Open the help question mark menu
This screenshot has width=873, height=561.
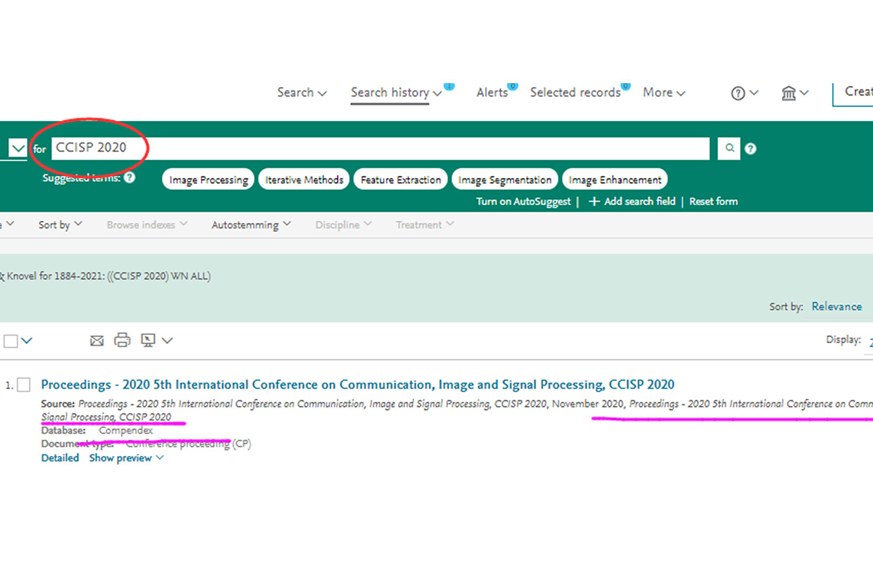738,93
